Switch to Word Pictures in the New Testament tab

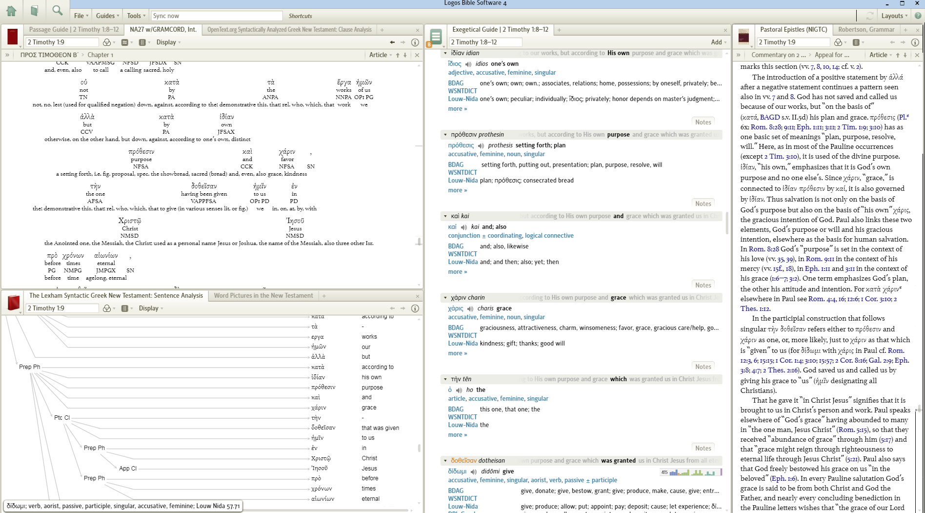click(x=263, y=296)
